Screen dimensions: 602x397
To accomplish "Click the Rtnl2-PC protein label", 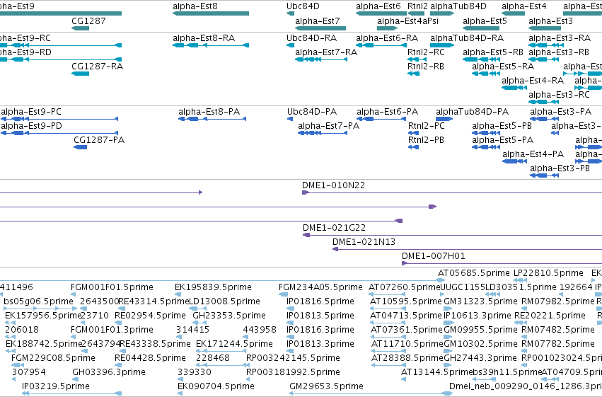I will pyautogui.click(x=426, y=125).
